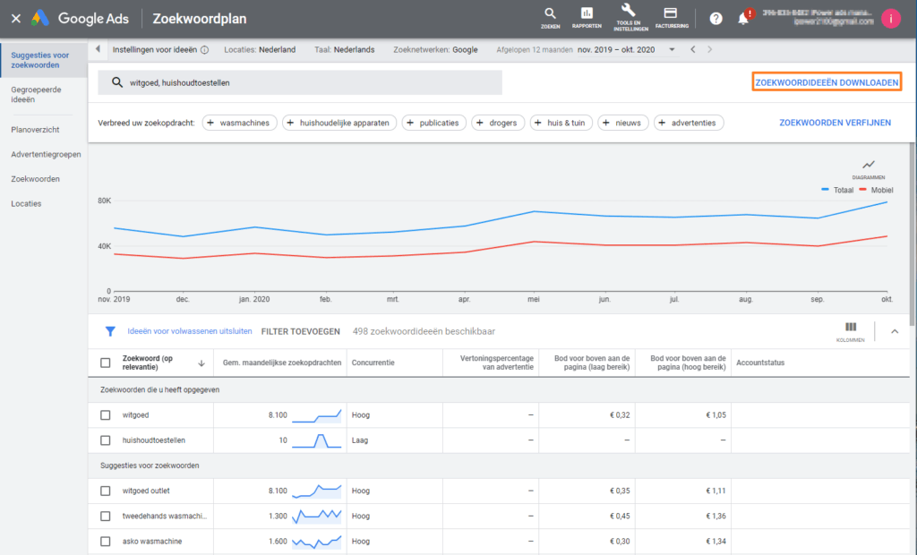Screen dimensions: 917x555
Task: Click Filter toevoegen
Action: (x=300, y=331)
